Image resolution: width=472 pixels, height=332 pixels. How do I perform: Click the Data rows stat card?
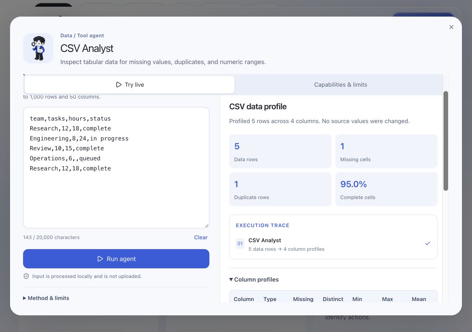click(x=280, y=151)
